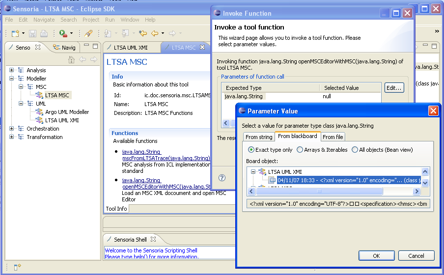The image size is (444, 275).
Task: Open the Navigate menu
Action: (x=44, y=20)
